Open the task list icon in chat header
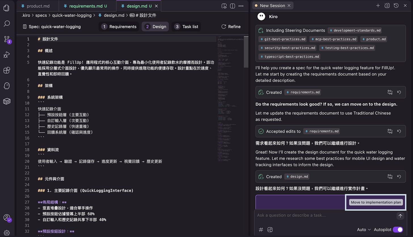The height and width of the screenshot is (237, 413). tap(387, 5)
